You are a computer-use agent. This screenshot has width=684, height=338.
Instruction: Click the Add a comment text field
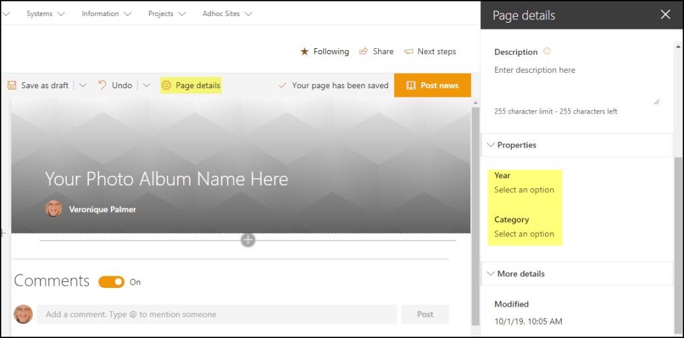tap(216, 314)
